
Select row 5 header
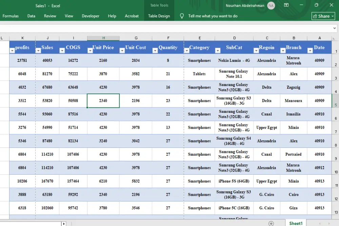[336, 101]
